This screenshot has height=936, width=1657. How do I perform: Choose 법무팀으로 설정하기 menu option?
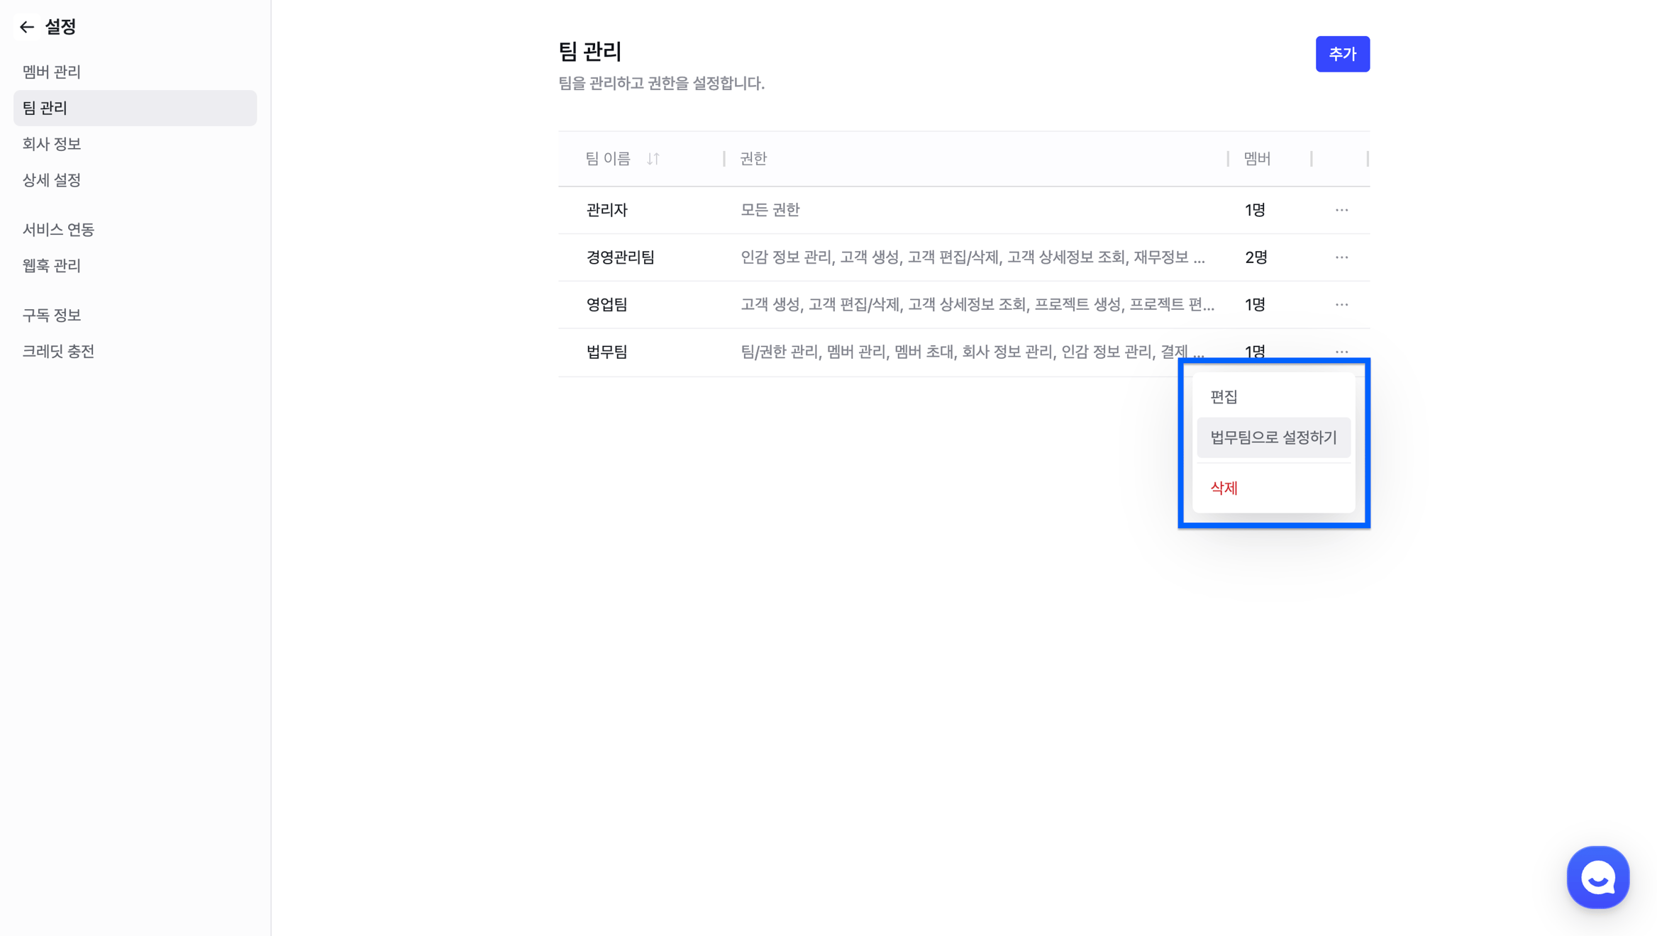coord(1273,438)
